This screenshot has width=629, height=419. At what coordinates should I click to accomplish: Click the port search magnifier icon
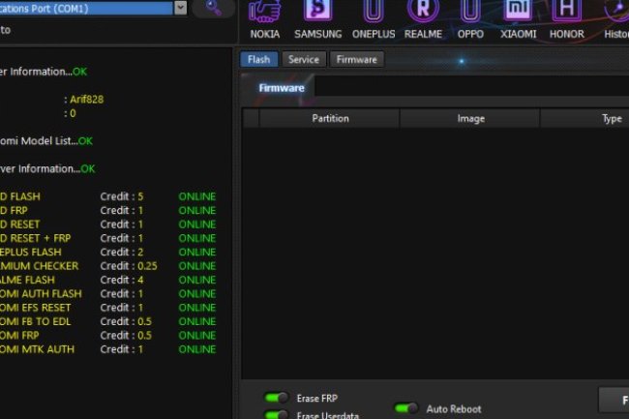(213, 8)
